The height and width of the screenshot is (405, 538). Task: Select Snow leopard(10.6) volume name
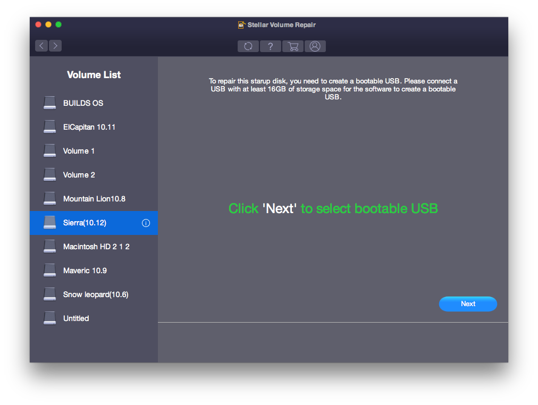click(x=96, y=294)
